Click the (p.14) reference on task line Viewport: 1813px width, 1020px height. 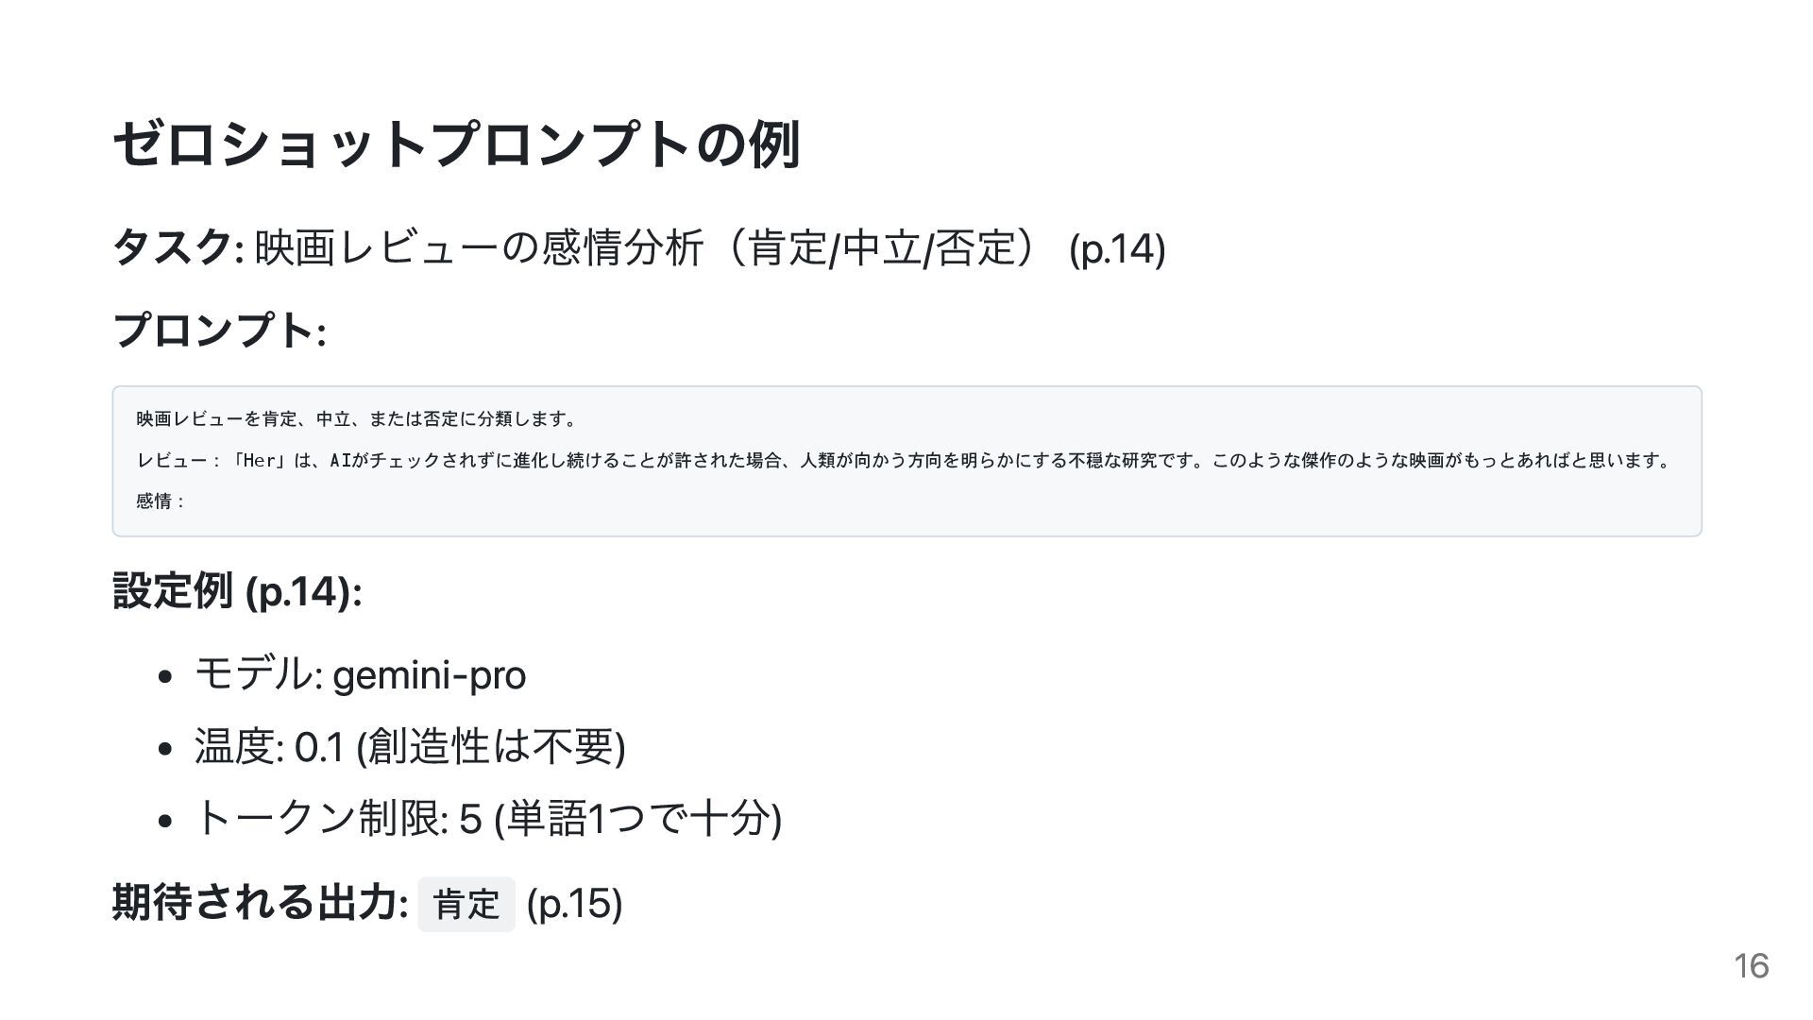[x=1117, y=250]
